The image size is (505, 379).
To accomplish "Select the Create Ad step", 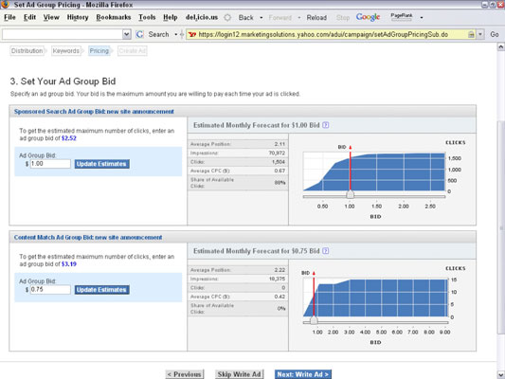I will click(x=133, y=51).
